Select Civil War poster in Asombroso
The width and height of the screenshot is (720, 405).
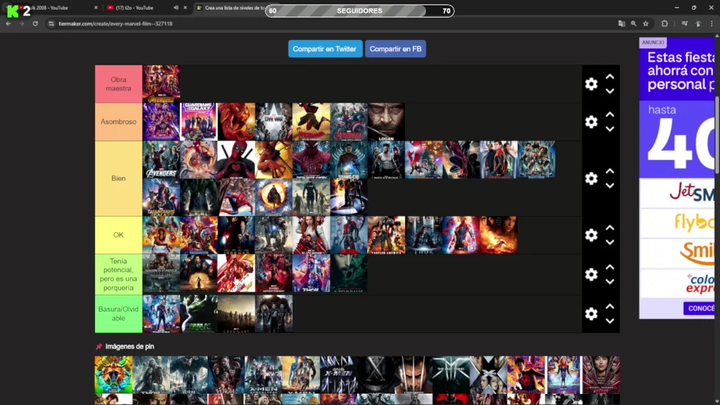273,121
